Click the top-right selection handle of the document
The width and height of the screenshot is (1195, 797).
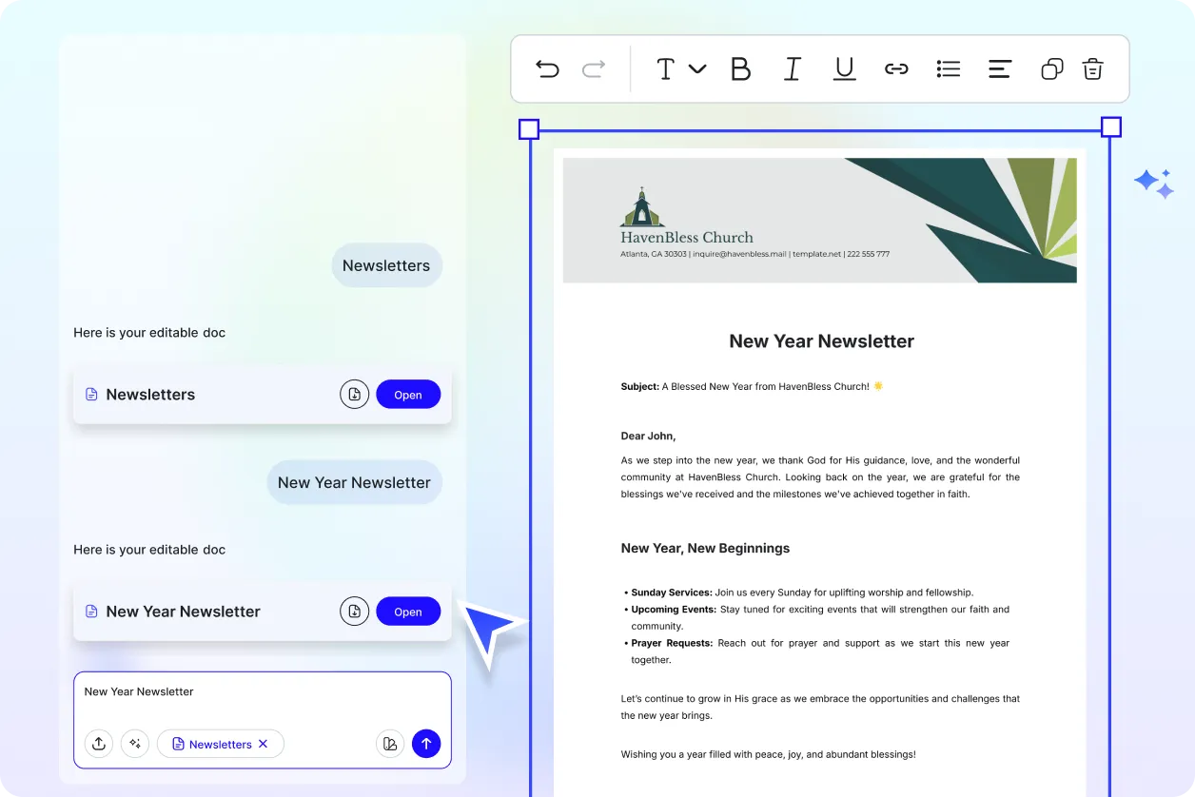click(x=1110, y=127)
